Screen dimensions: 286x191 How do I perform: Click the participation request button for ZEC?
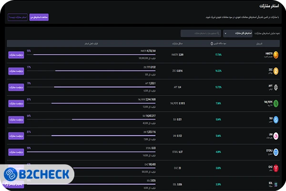(16, 71)
